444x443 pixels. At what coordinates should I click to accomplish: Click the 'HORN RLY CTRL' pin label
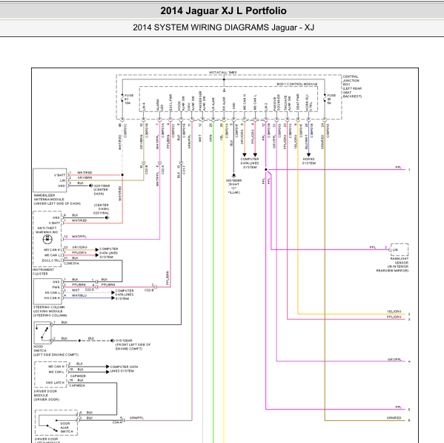[308, 102]
